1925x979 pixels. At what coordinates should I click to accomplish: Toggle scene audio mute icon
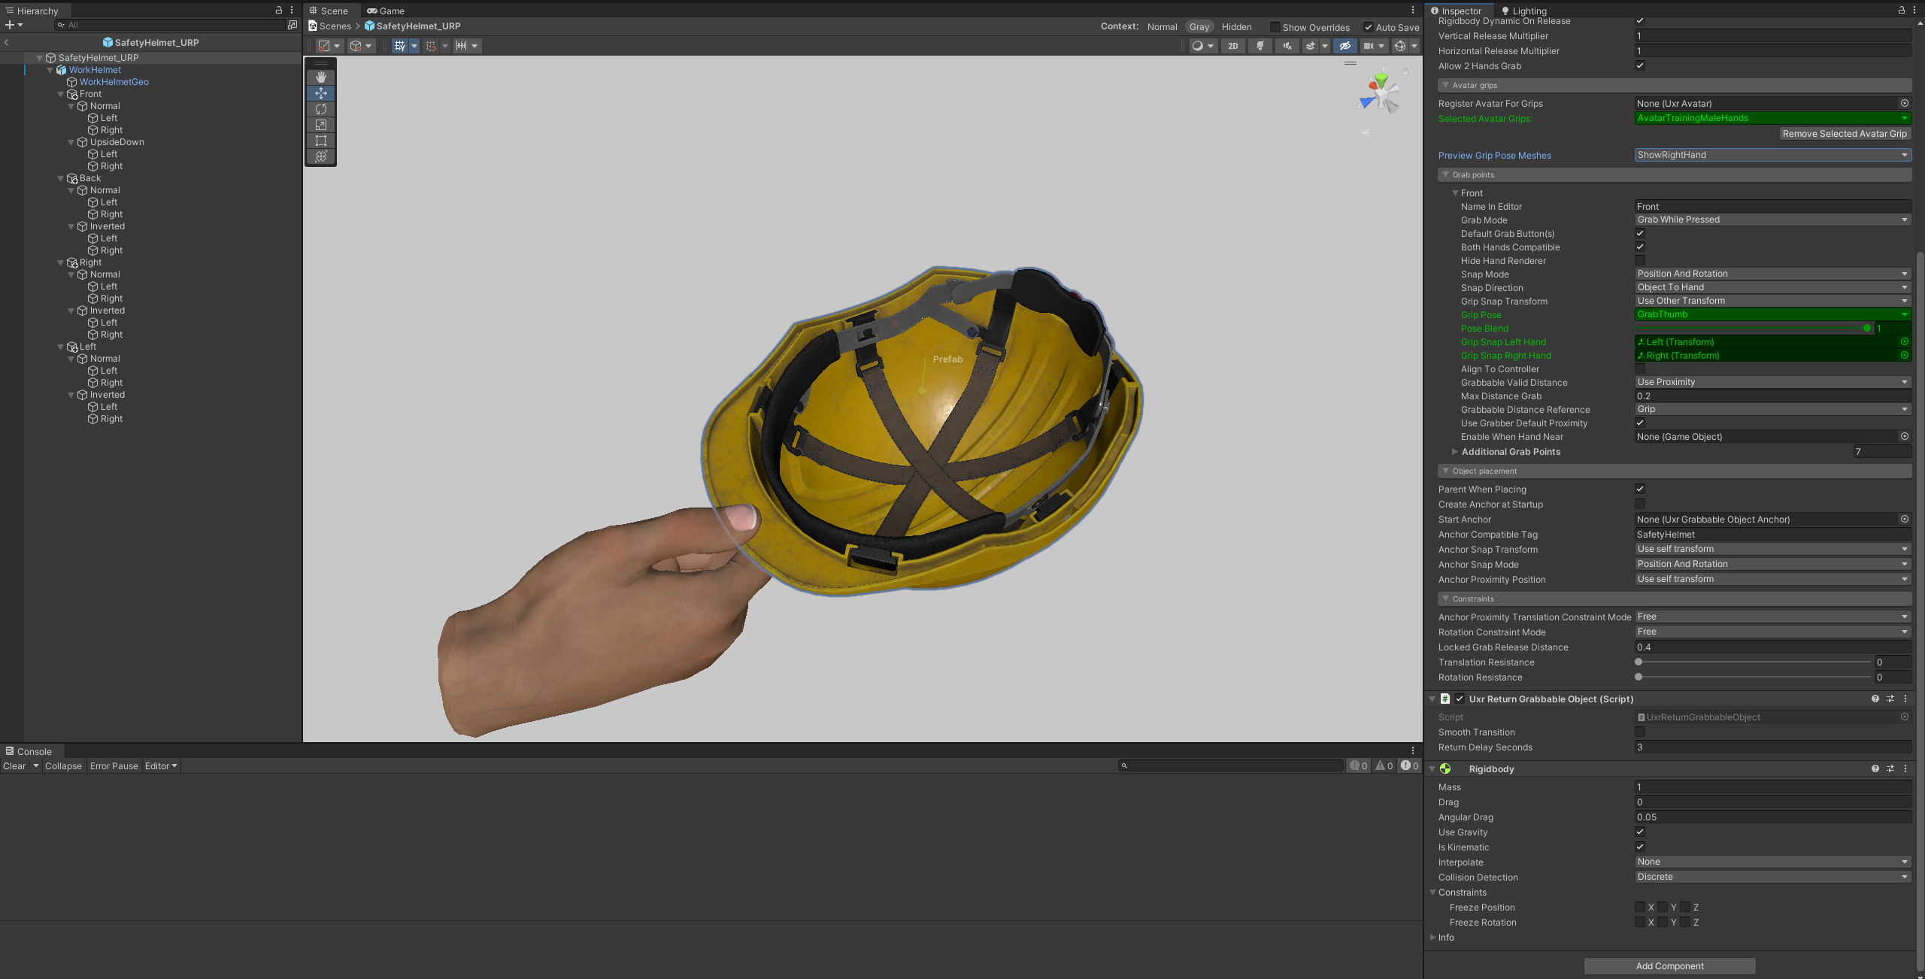(x=1287, y=46)
